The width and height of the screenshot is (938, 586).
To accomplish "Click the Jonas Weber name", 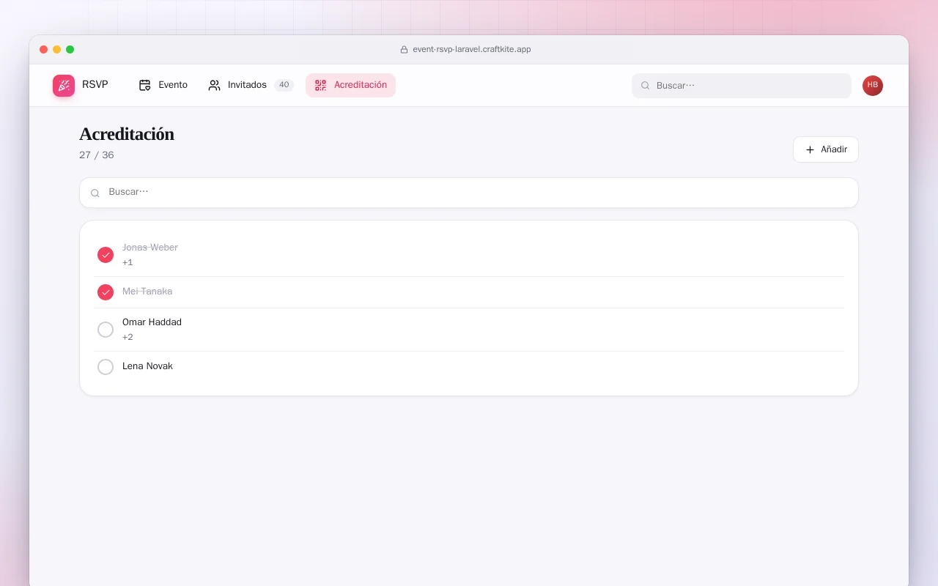I will (150, 248).
